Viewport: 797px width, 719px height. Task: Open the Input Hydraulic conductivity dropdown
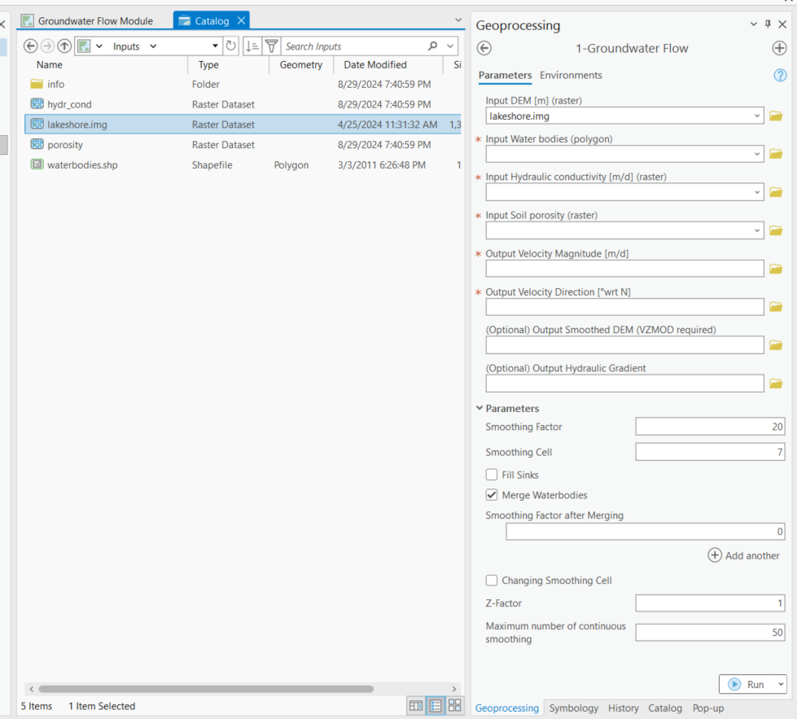pyautogui.click(x=757, y=192)
